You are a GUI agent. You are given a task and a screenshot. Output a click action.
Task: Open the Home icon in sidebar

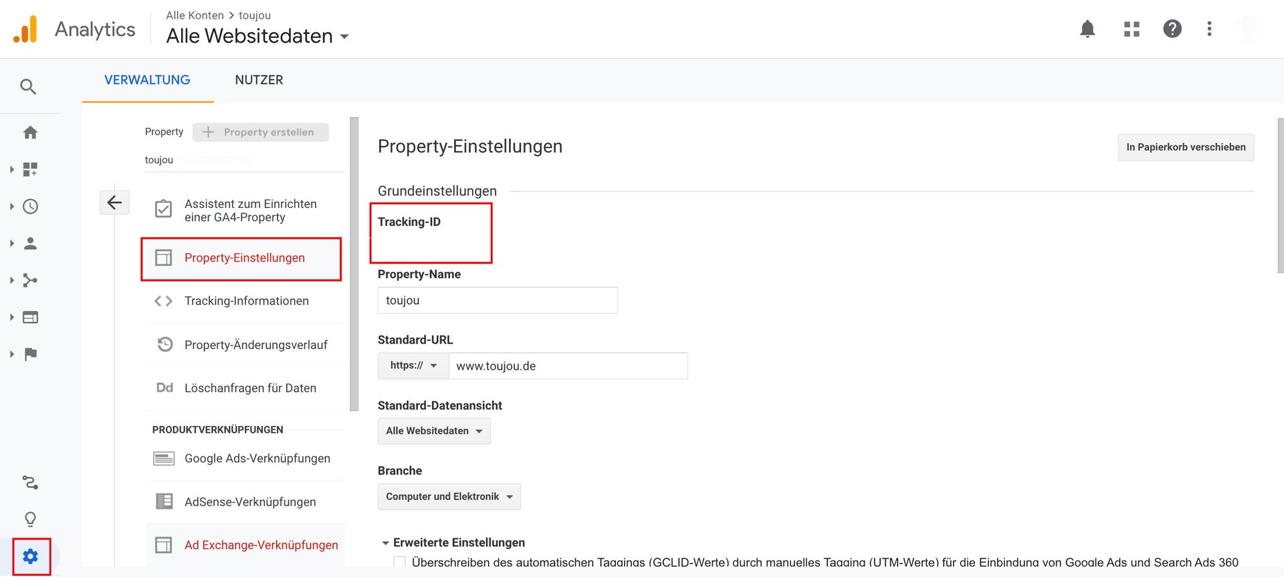click(30, 132)
